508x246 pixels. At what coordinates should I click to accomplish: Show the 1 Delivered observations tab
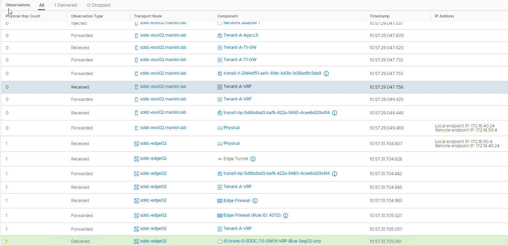coord(66,5)
